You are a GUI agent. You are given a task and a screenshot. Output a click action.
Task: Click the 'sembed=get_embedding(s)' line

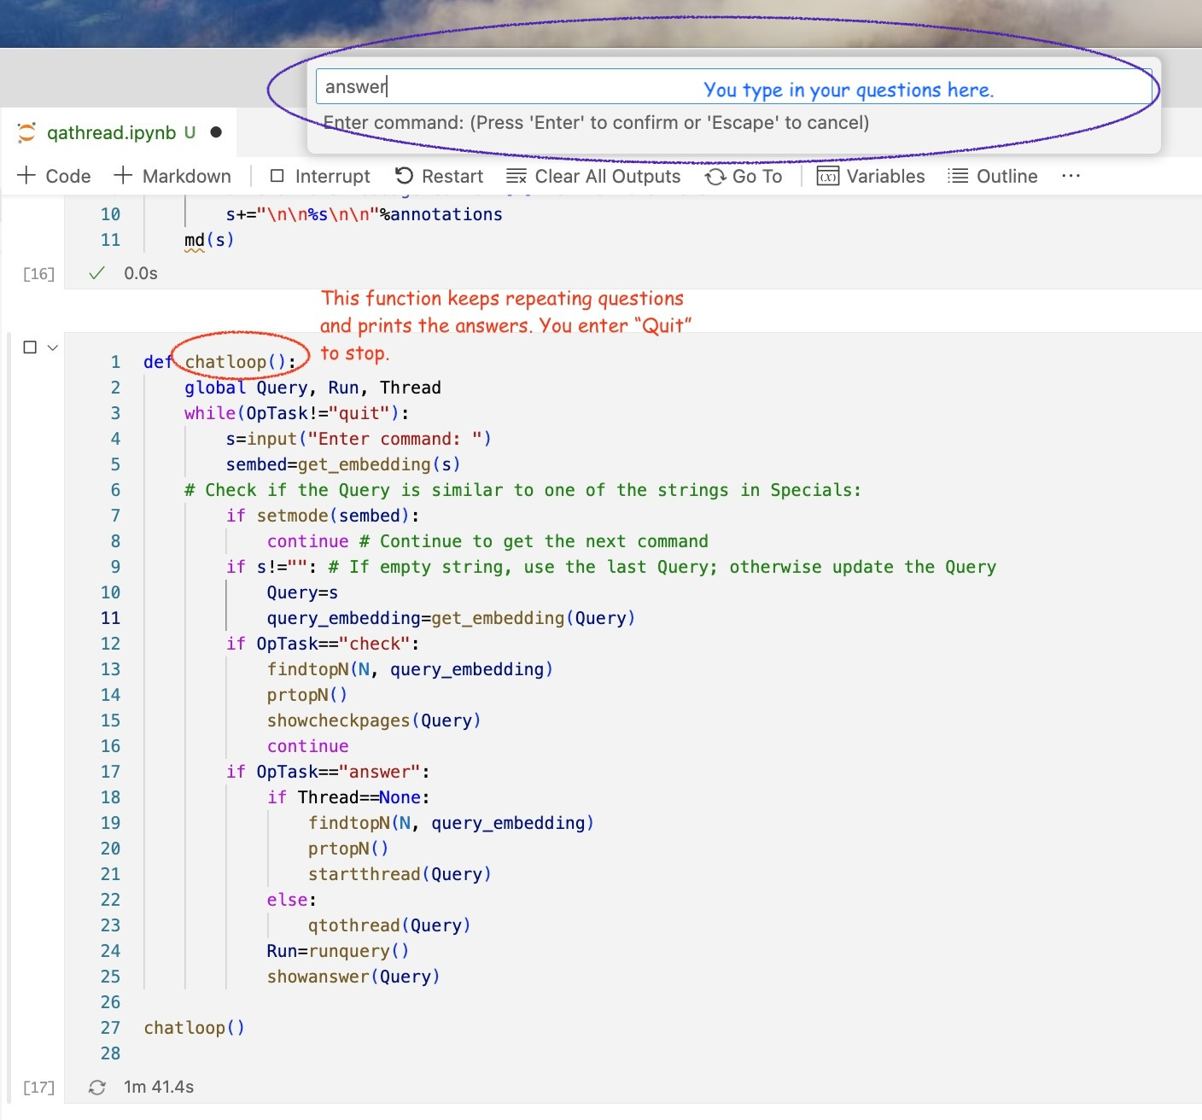tap(343, 464)
